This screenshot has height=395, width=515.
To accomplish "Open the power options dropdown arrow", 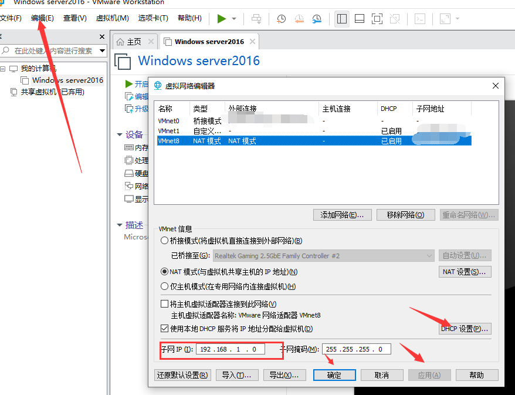I will pos(234,19).
